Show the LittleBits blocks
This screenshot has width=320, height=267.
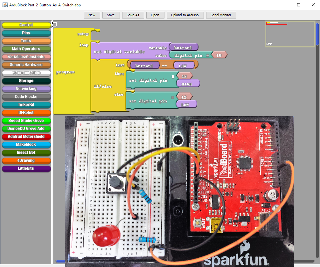pyautogui.click(x=26, y=168)
